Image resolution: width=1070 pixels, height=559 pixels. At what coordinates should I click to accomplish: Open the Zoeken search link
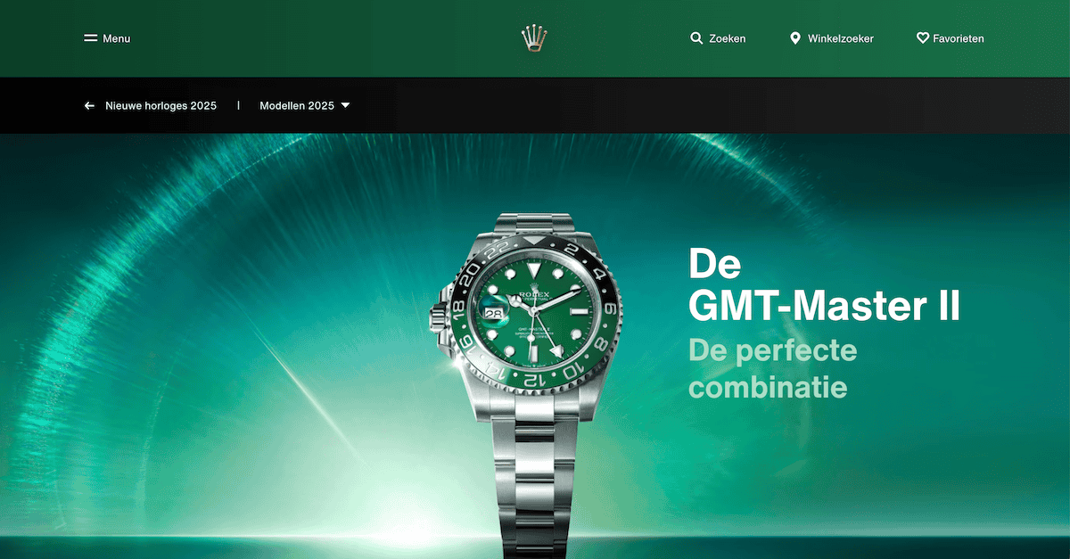coord(728,38)
